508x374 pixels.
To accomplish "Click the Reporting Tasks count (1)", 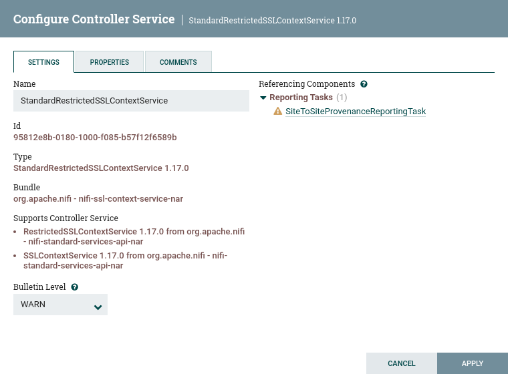I will tap(342, 98).
